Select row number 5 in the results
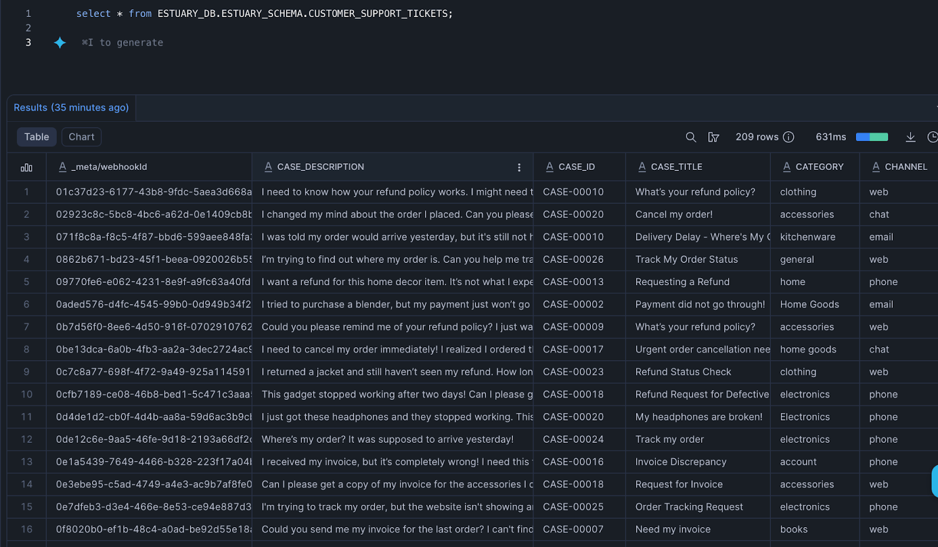This screenshot has height=547, width=938. (x=26, y=282)
